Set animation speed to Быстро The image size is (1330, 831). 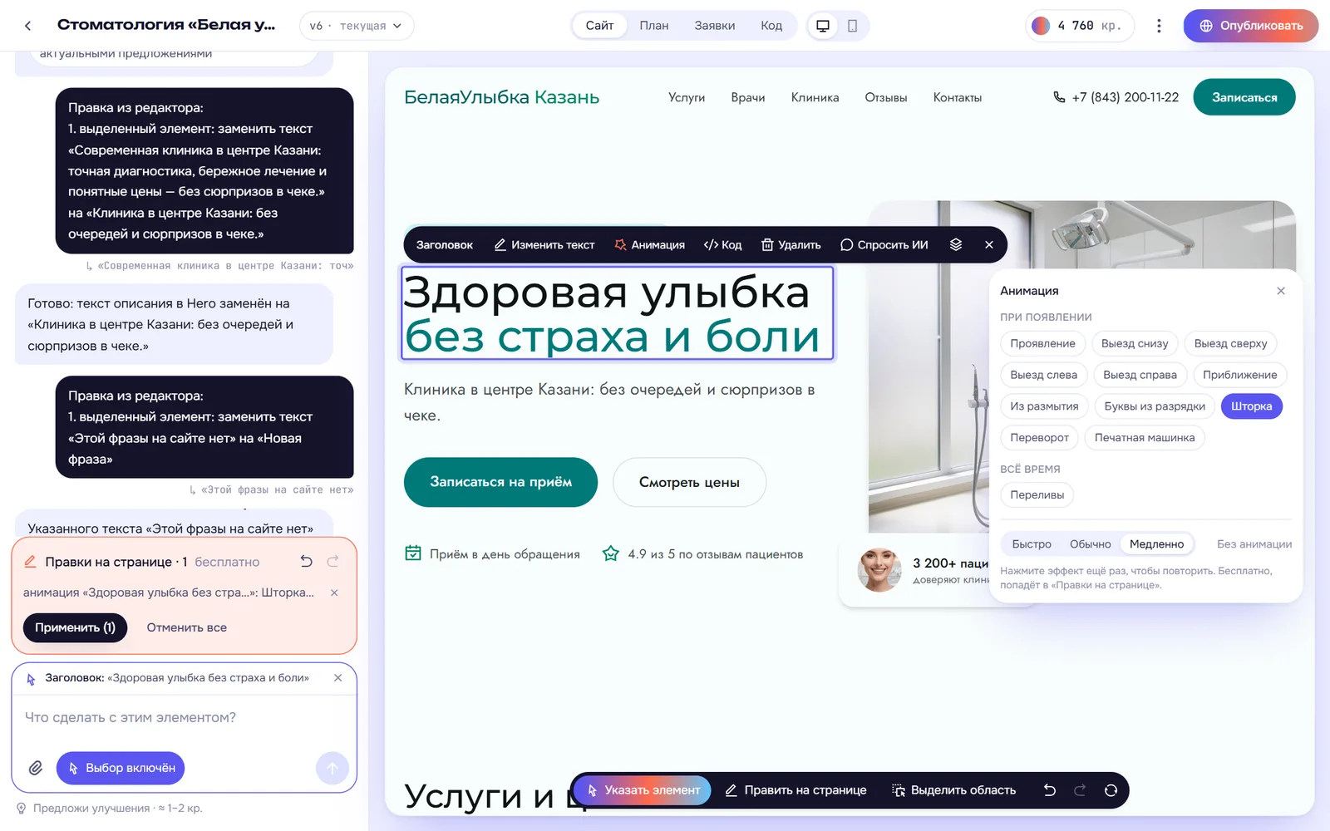pos(1032,544)
